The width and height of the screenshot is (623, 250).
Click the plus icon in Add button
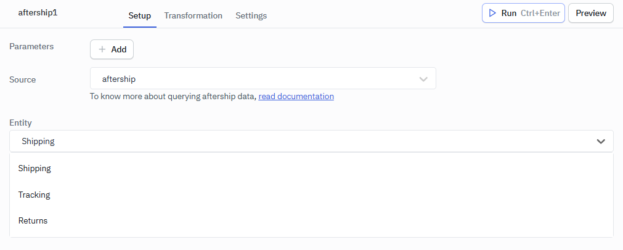102,50
